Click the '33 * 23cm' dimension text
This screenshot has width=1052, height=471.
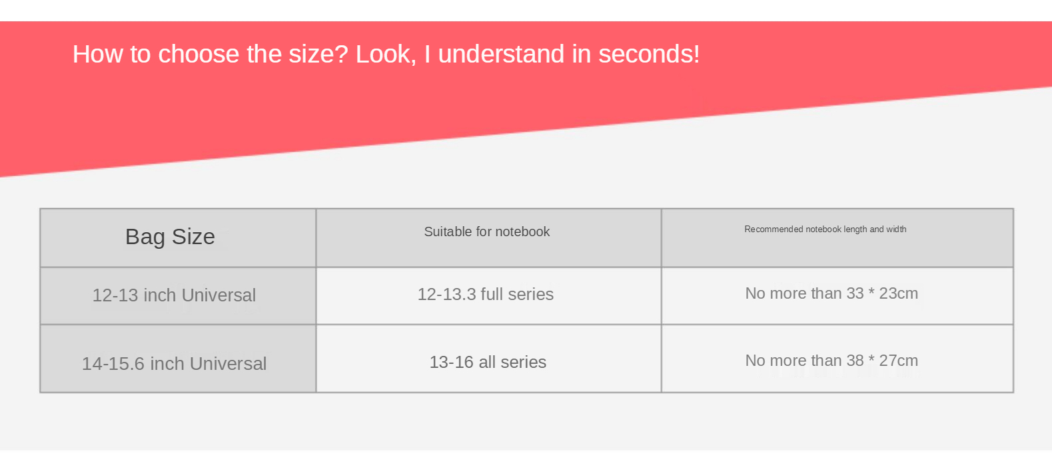(x=882, y=293)
